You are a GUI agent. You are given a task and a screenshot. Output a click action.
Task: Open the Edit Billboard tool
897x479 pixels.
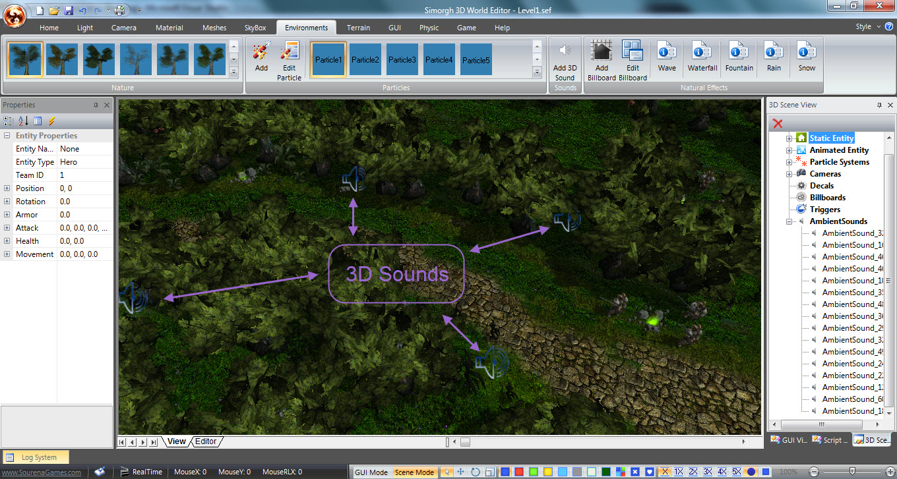pyautogui.click(x=633, y=61)
